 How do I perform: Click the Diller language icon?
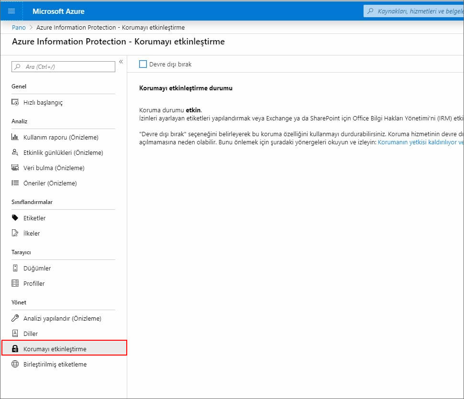(15, 334)
